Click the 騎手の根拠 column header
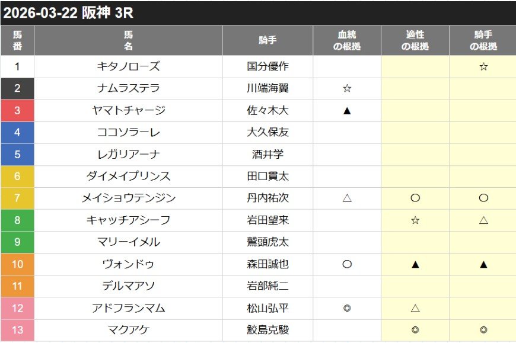This screenshot has width=516, height=343. coord(483,40)
